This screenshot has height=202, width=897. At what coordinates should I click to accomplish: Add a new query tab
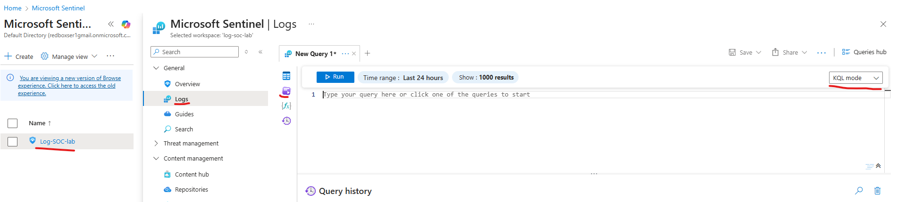tap(367, 53)
